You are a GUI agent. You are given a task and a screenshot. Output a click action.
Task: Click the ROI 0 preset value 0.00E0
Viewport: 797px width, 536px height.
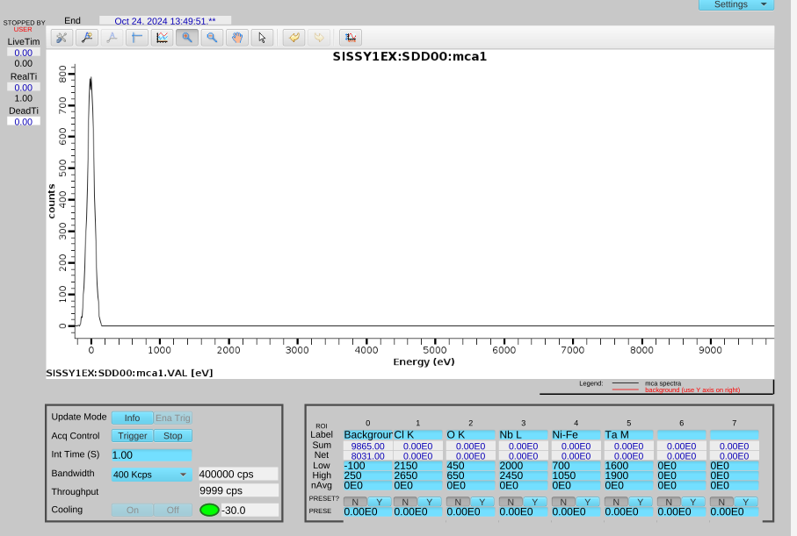pos(368,511)
